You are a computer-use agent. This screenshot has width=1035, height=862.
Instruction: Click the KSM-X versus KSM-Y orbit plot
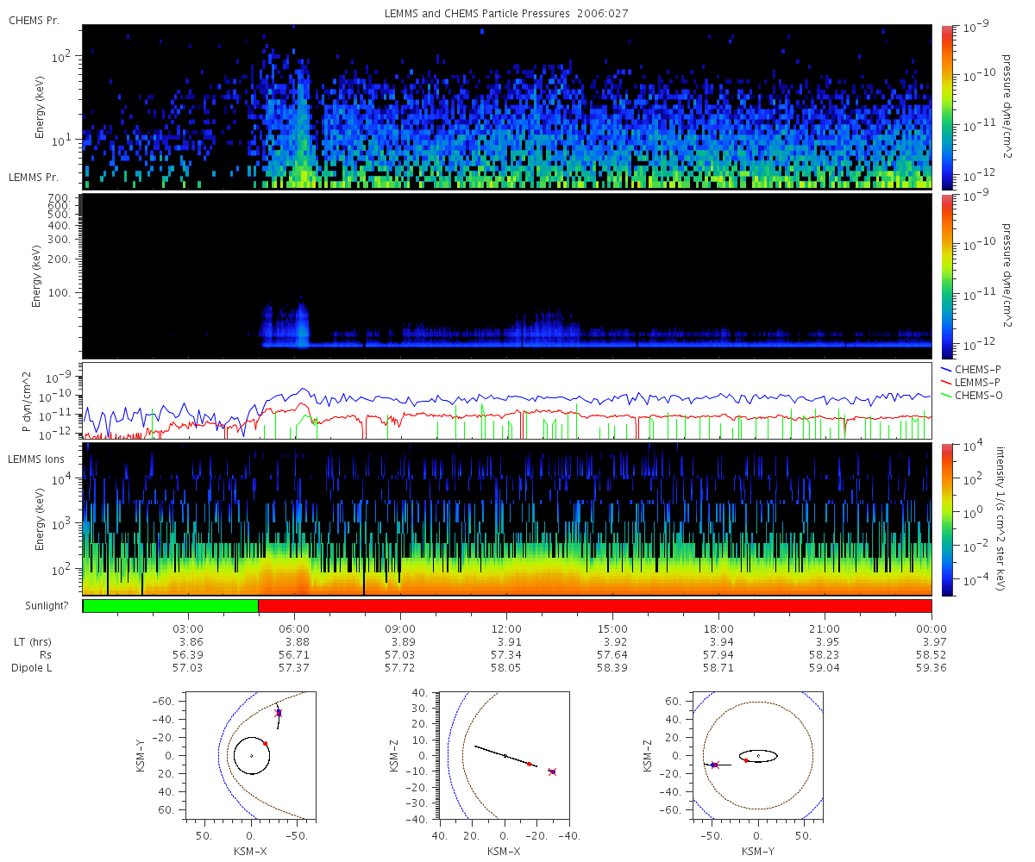250,755
